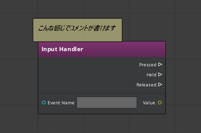Click the Pressed output flow port
Image resolution: width=201 pixels, height=133 pixels.
click(160, 64)
